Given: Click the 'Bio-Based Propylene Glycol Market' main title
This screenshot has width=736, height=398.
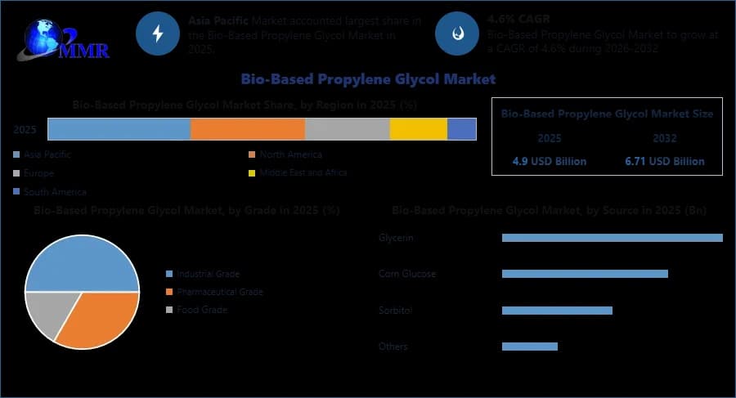Looking at the screenshot, I should 368,78.
